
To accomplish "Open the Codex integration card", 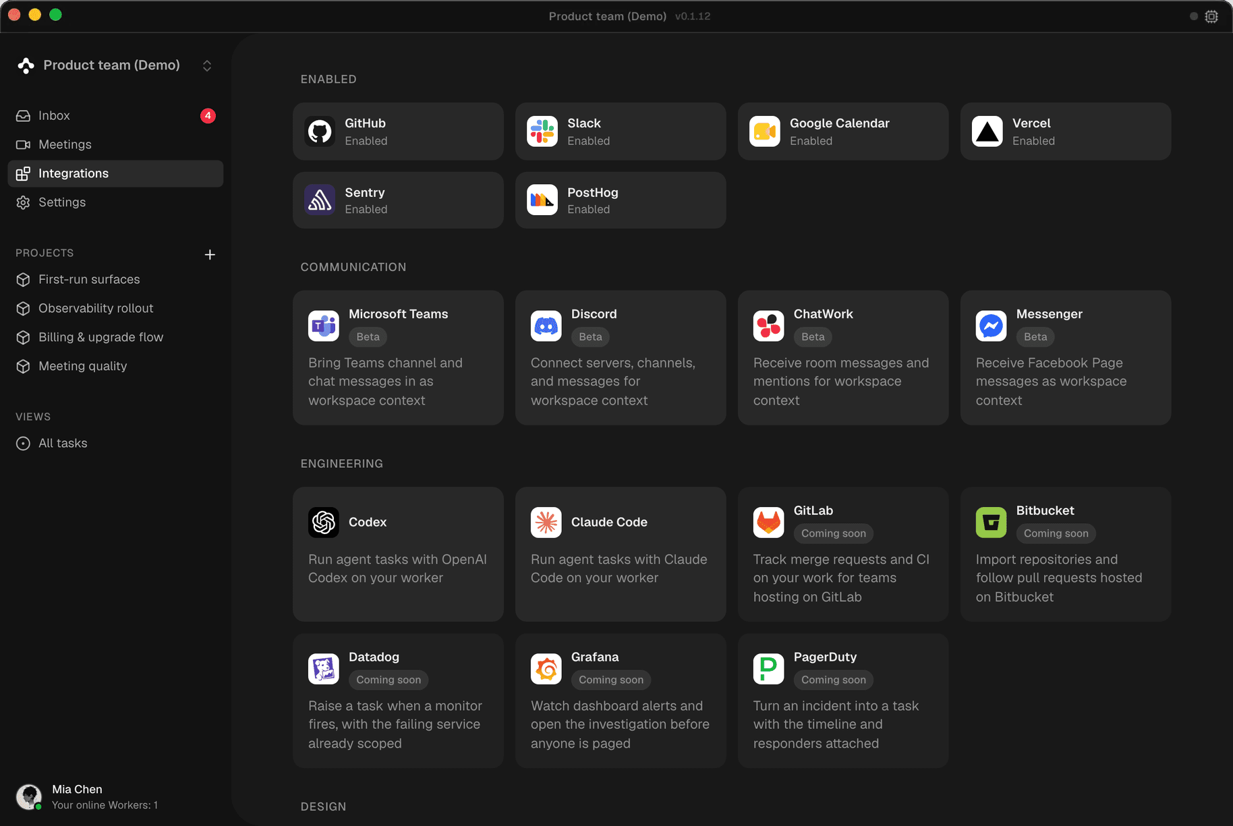I will coord(398,554).
